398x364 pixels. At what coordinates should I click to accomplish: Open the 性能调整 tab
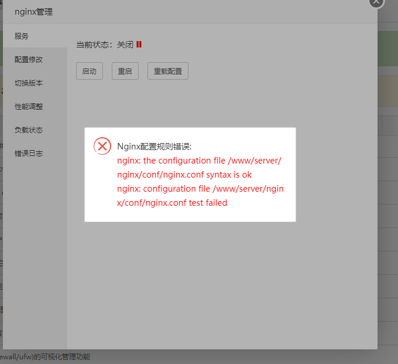(35, 106)
